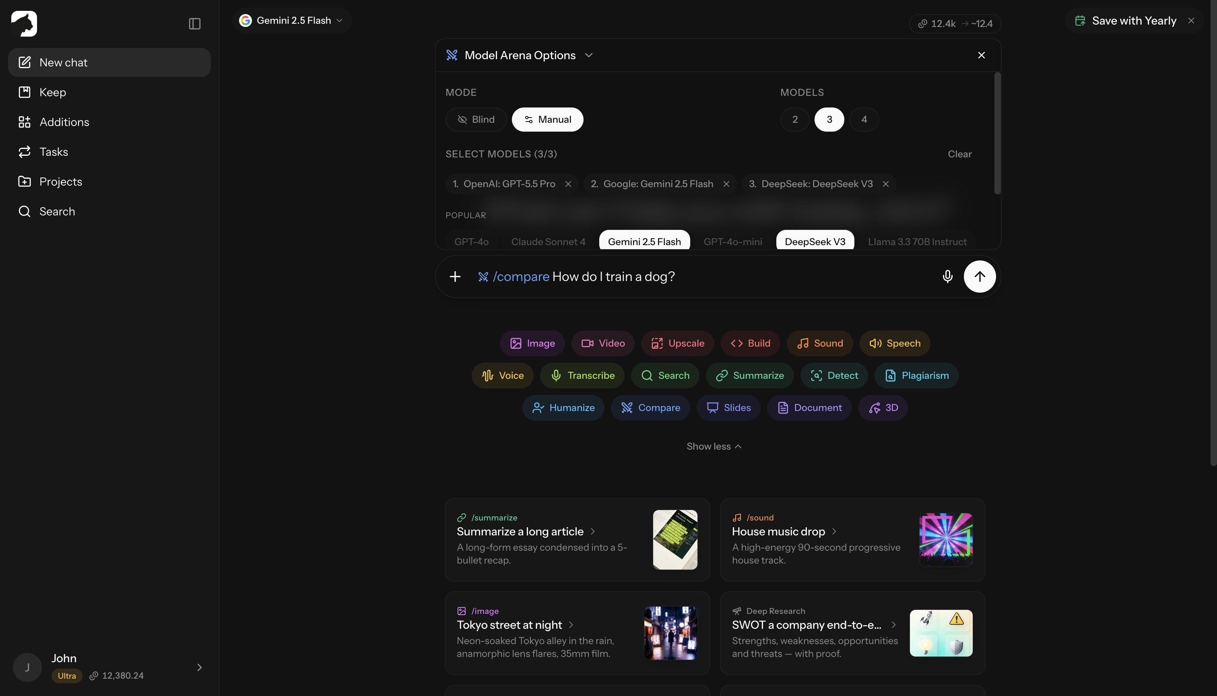Select Manual mode
The width and height of the screenshot is (1217, 696).
pos(547,120)
